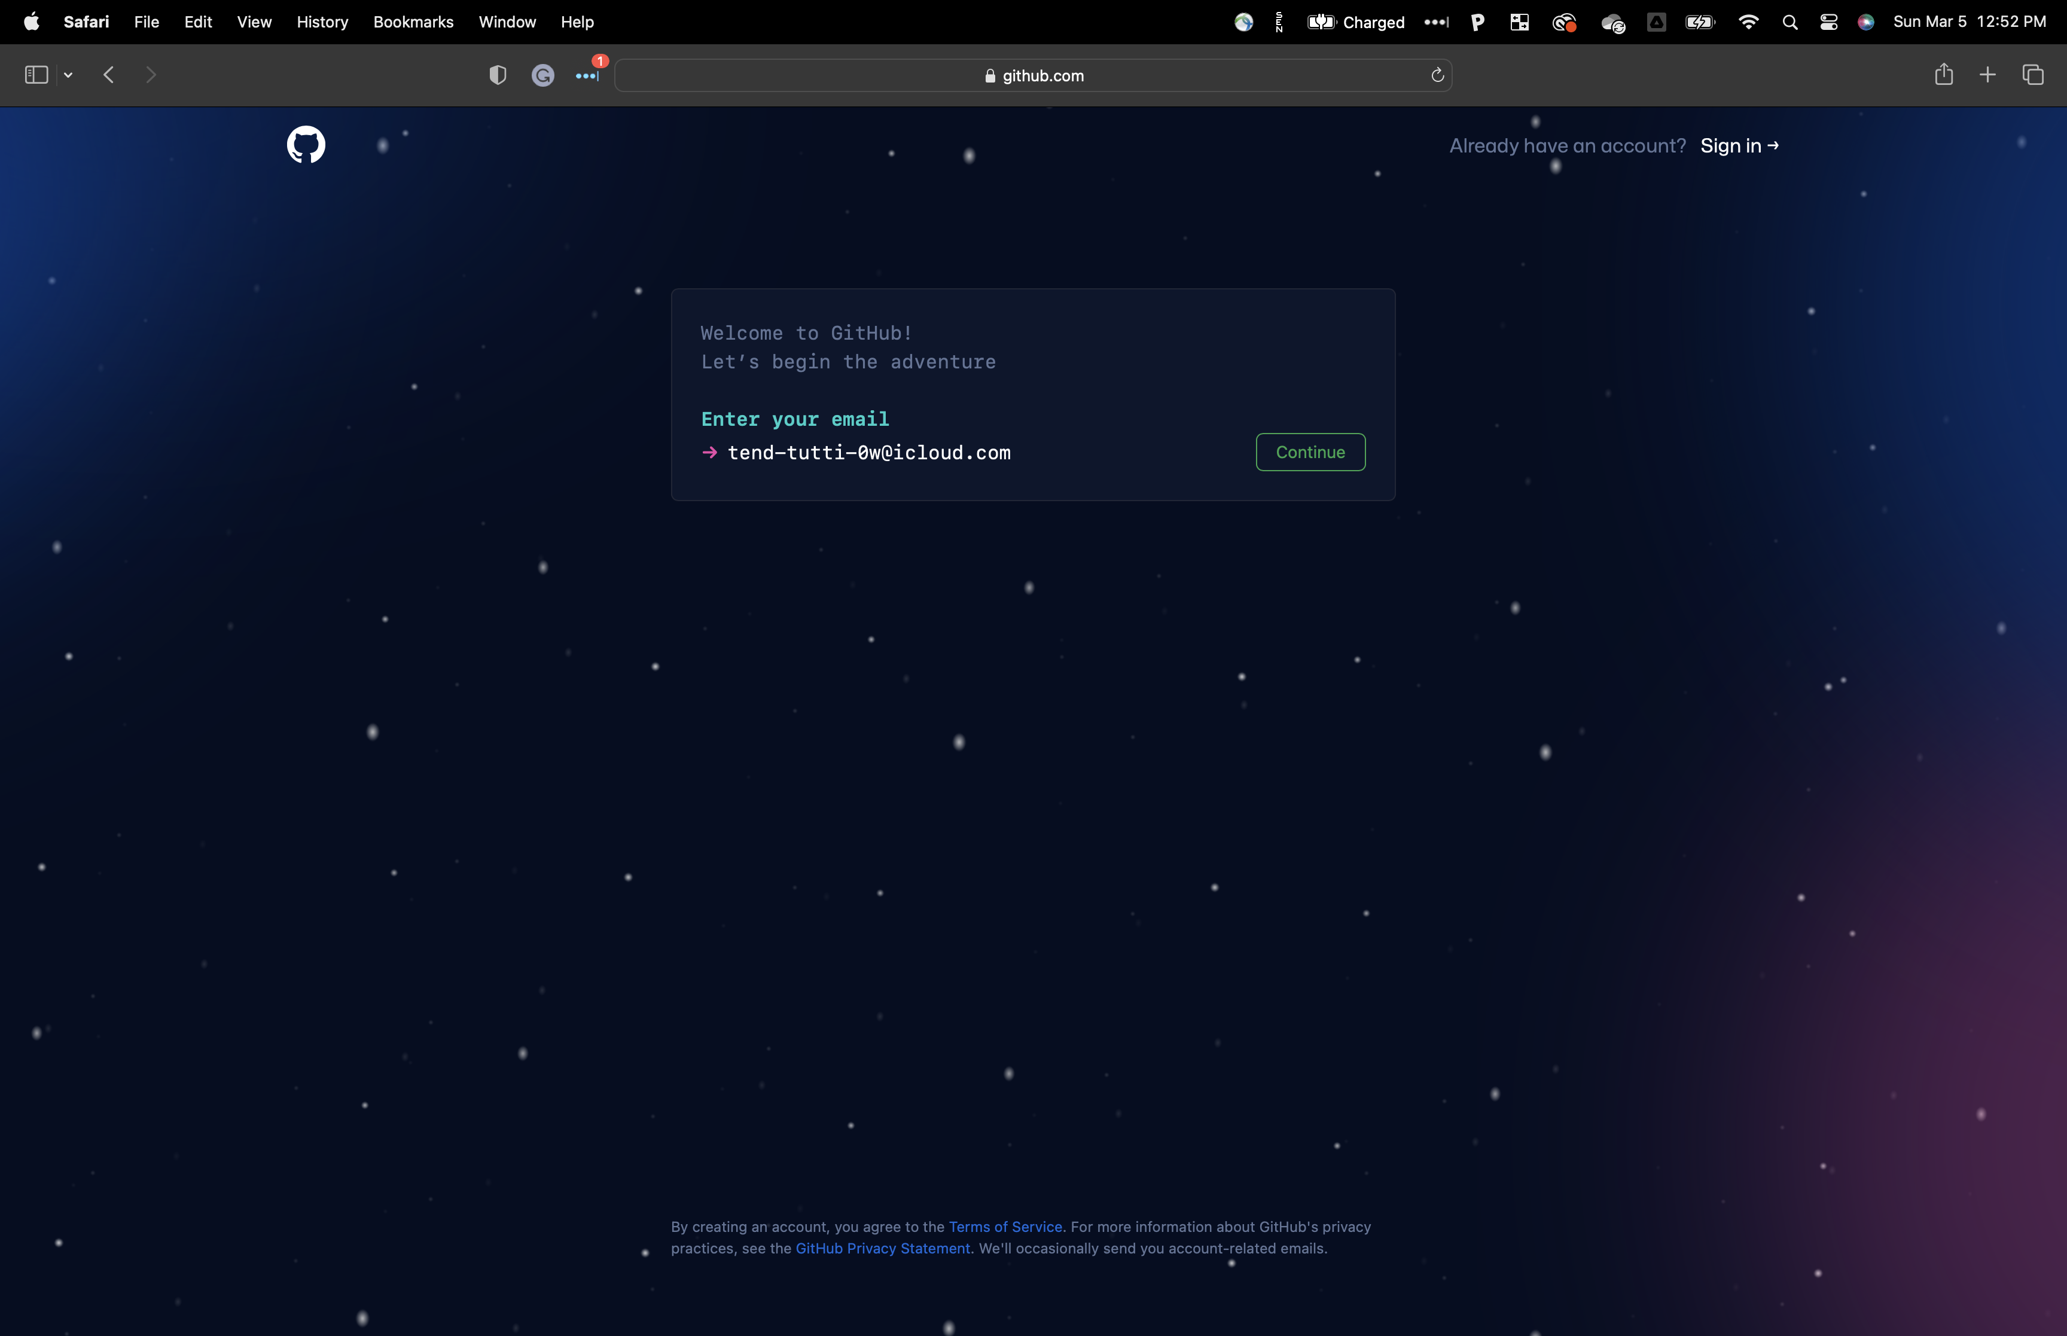Open the Sign in link
2067x1336 pixels.
(1739, 146)
